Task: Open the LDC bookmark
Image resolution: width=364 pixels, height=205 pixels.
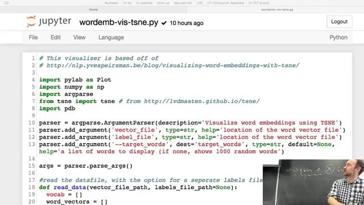Action: click(200, 3)
